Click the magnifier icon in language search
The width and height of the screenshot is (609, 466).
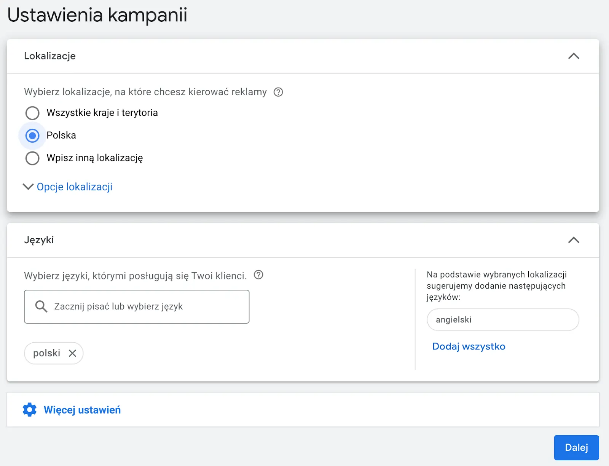pos(41,306)
